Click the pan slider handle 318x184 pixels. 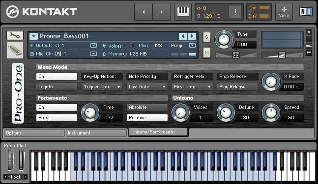click(236, 55)
